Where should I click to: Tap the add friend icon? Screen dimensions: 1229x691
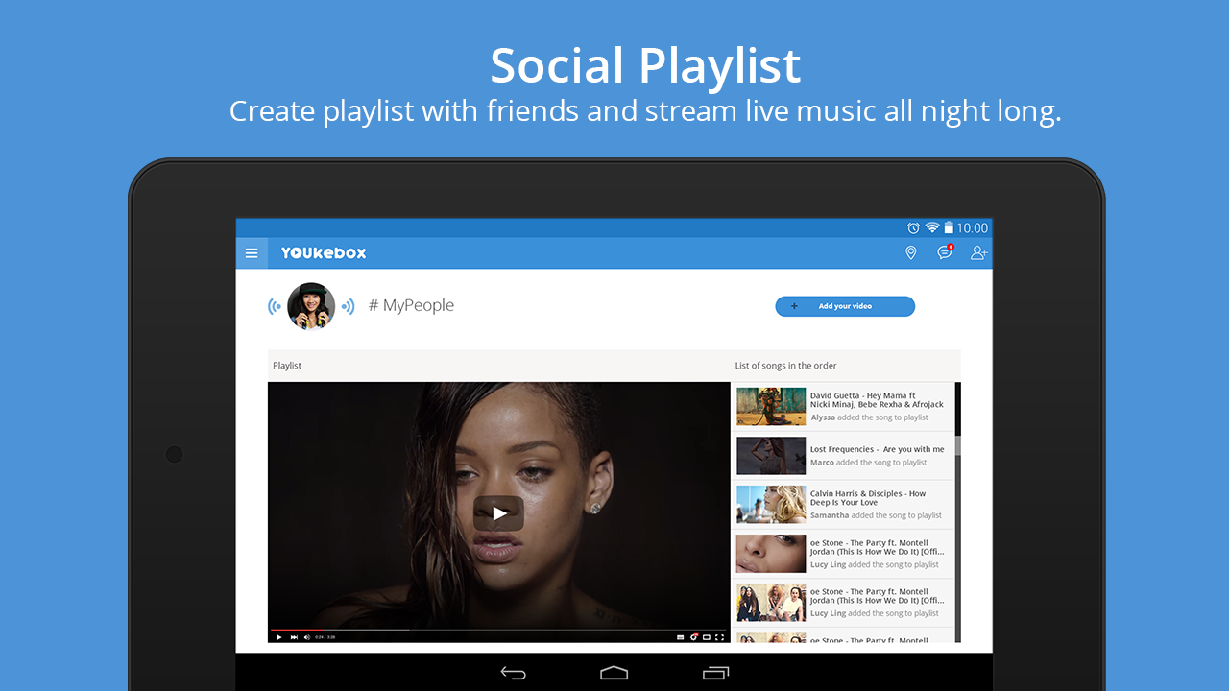[978, 252]
